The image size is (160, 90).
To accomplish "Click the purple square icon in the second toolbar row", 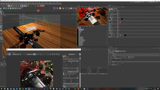I will pos(54,8).
